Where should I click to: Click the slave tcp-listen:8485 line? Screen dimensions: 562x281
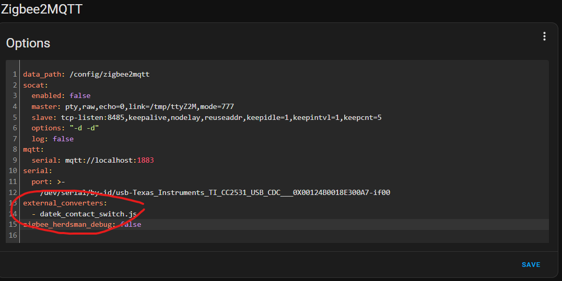pyautogui.click(x=206, y=117)
